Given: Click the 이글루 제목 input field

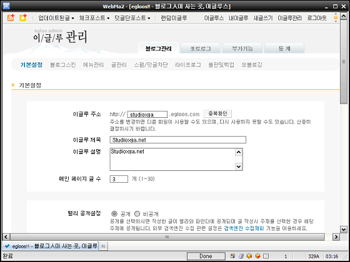Looking at the screenshot, I should (178, 140).
